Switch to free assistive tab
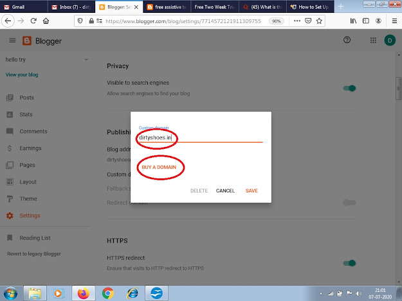Image resolution: width=402 pixels, height=301 pixels. (167, 7)
